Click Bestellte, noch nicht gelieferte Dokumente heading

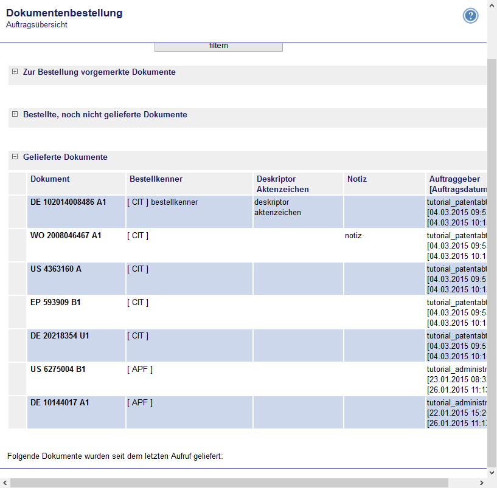click(105, 115)
